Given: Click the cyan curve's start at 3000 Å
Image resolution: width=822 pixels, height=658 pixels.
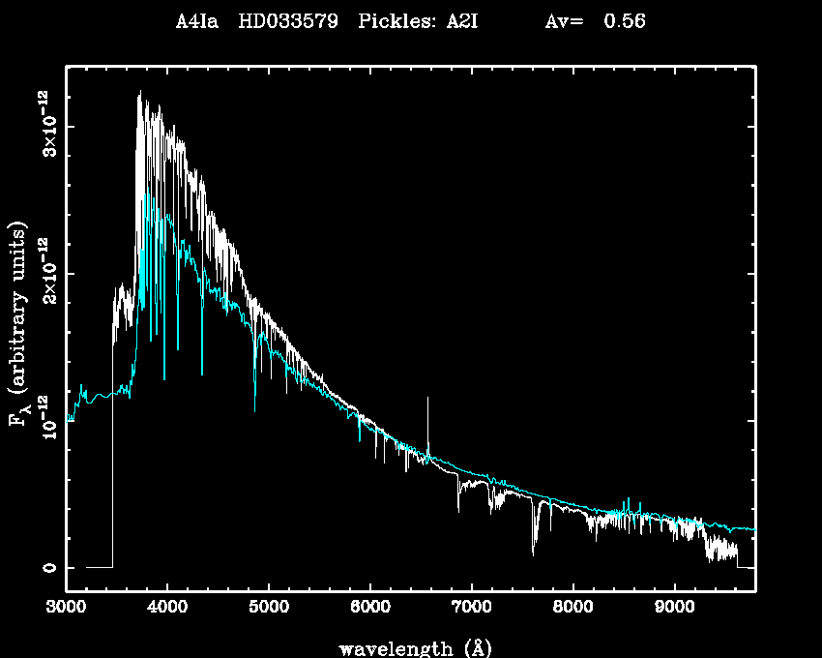Looking at the screenshot, I should click(68, 421).
